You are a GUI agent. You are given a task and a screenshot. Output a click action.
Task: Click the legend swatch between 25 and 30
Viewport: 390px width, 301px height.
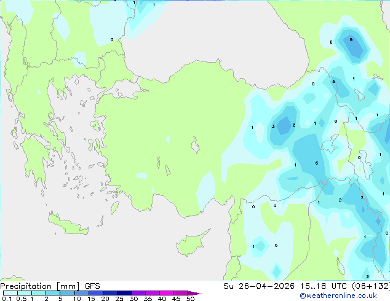pyautogui.click(x=124, y=293)
